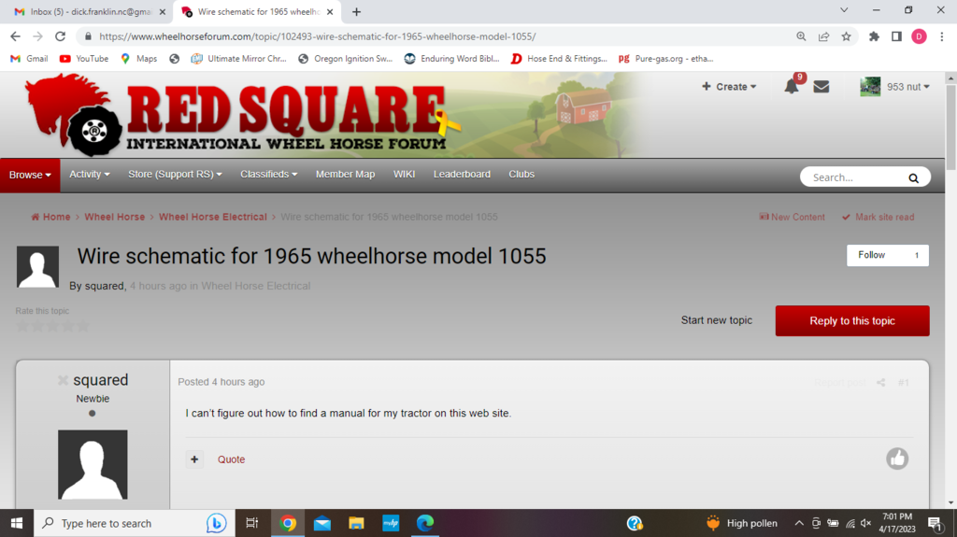The width and height of the screenshot is (957, 537).
Task: Show hidden system tray icons
Action: [798, 523]
